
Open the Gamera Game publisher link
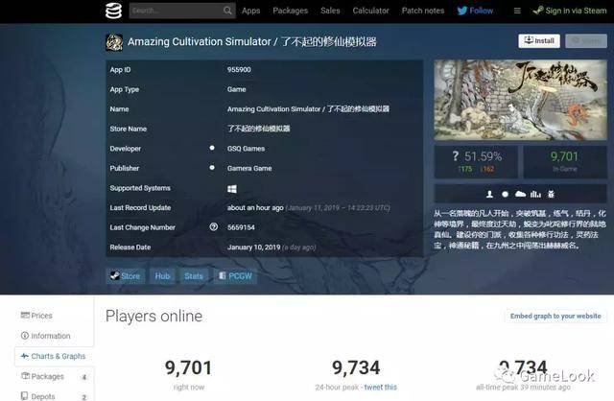coord(249,169)
